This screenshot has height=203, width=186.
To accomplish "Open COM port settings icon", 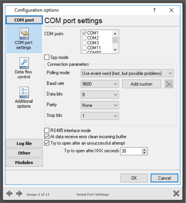I will [x=24, y=34].
